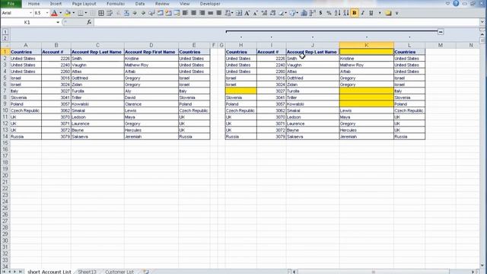Open the File tab
The height and width of the screenshot is (274, 487).
pyautogui.click(x=11, y=4)
